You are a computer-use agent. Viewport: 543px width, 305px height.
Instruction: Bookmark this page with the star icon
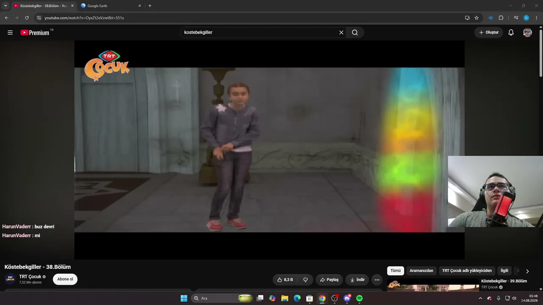tap(476, 18)
